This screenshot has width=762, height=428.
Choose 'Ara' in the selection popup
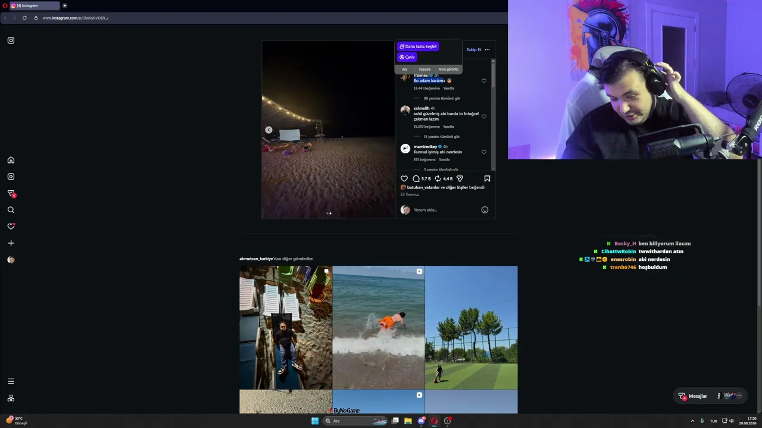point(405,70)
